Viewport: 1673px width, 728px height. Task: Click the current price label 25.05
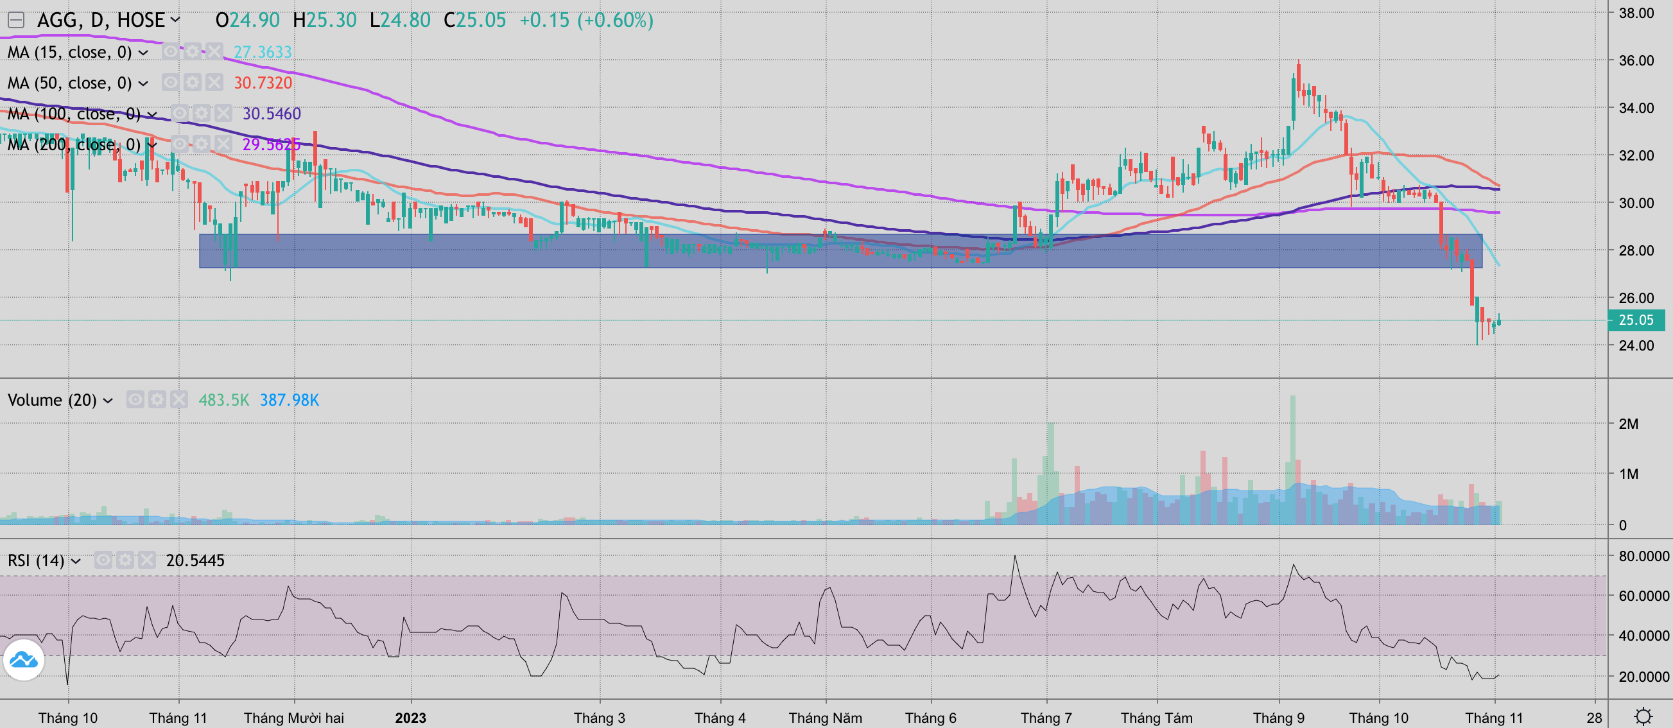(1635, 320)
